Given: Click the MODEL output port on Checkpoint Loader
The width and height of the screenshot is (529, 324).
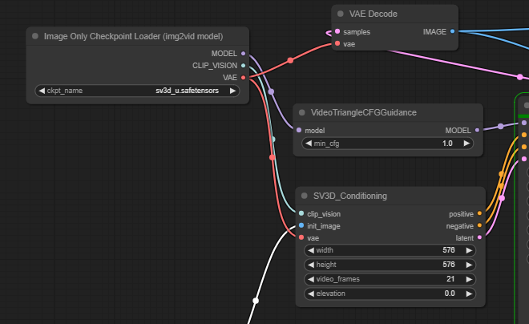Looking at the screenshot, I should pyautogui.click(x=244, y=54).
